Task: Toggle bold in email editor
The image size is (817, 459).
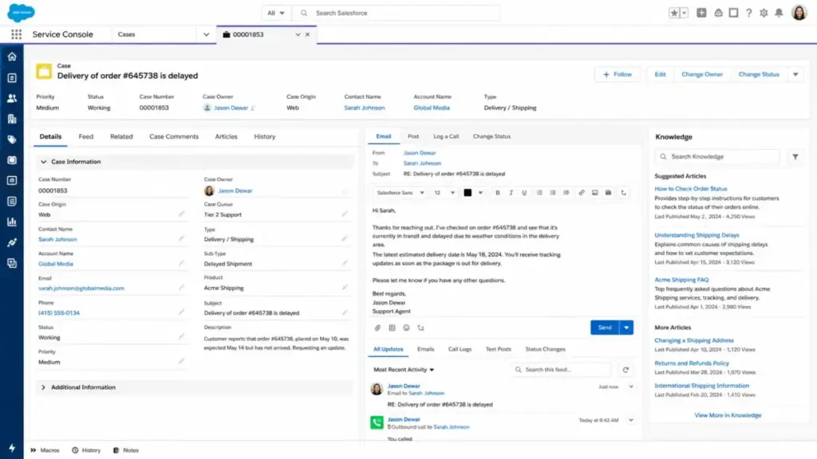Action: 498,193
